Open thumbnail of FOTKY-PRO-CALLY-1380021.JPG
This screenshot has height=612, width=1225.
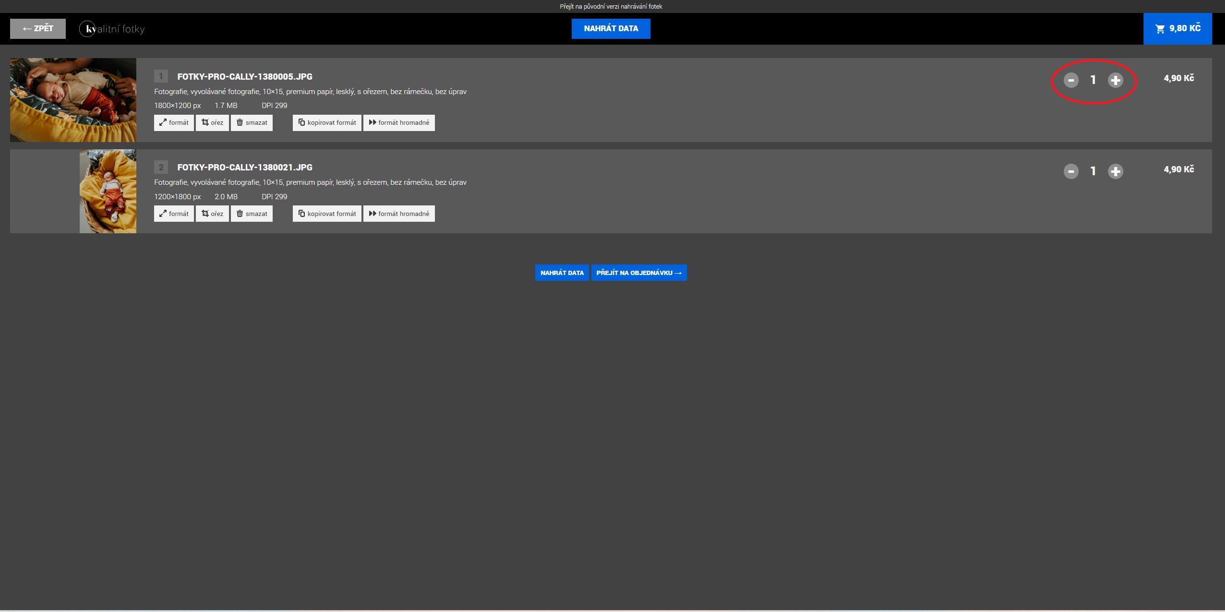pos(108,191)
